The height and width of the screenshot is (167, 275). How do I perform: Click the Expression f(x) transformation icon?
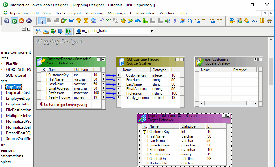coord(71,21)
